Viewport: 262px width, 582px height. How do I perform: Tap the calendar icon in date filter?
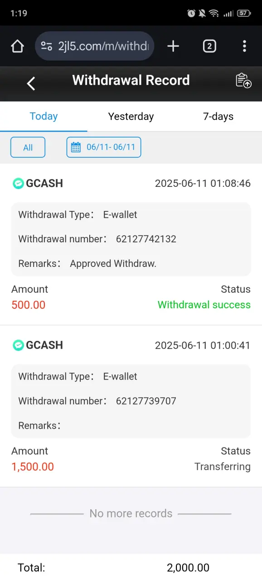76,147
